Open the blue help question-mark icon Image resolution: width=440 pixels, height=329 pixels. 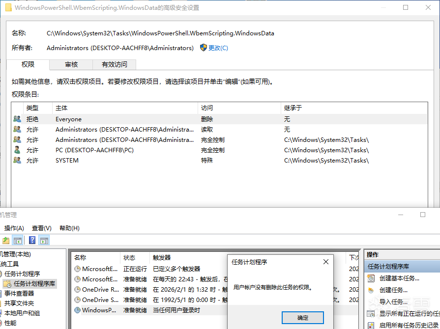tap(32, 241)
